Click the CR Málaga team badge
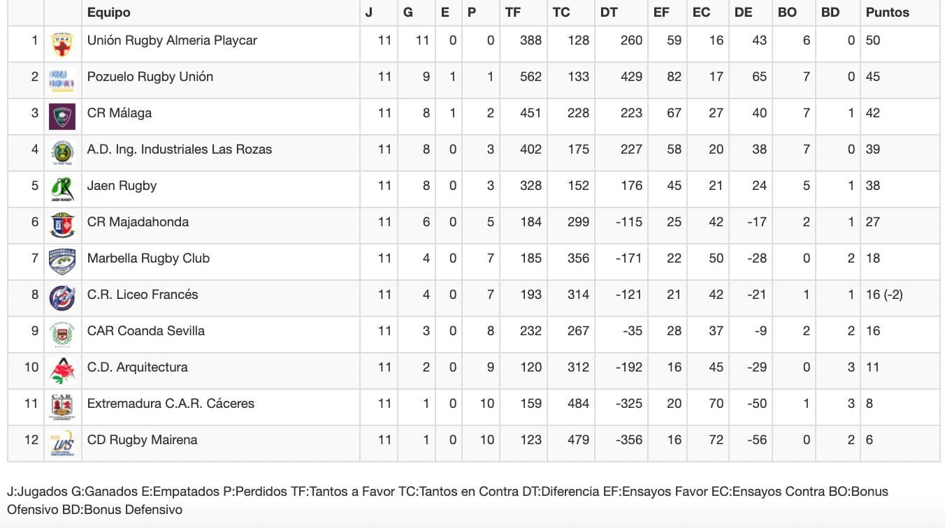This screenshot has width=945, height=528. [62, 117]
